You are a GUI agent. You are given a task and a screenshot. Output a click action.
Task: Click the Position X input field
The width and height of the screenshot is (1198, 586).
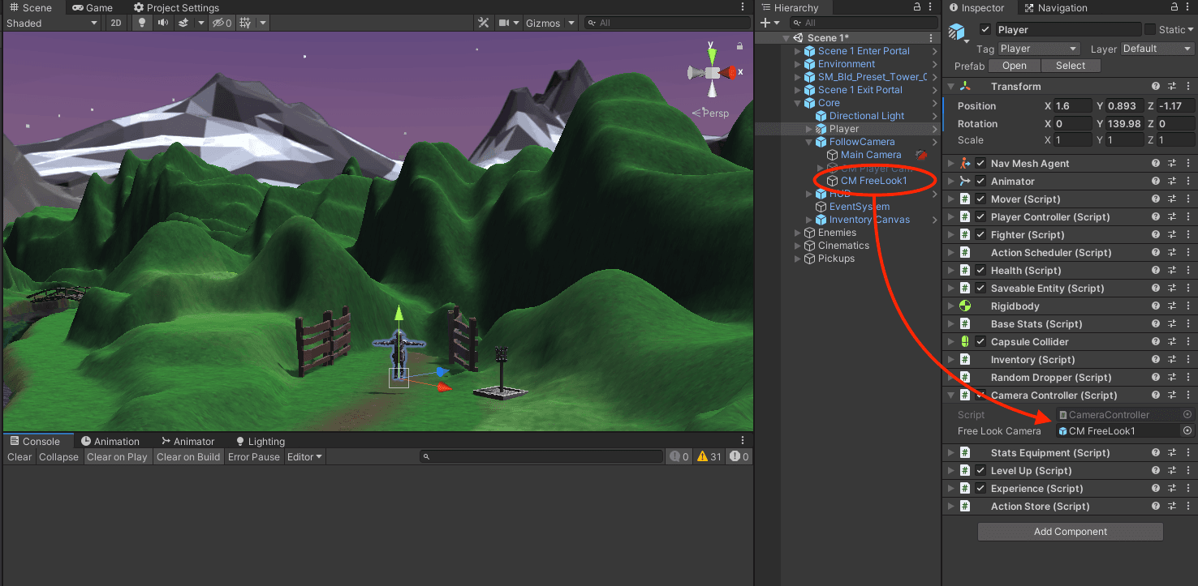1072,106
